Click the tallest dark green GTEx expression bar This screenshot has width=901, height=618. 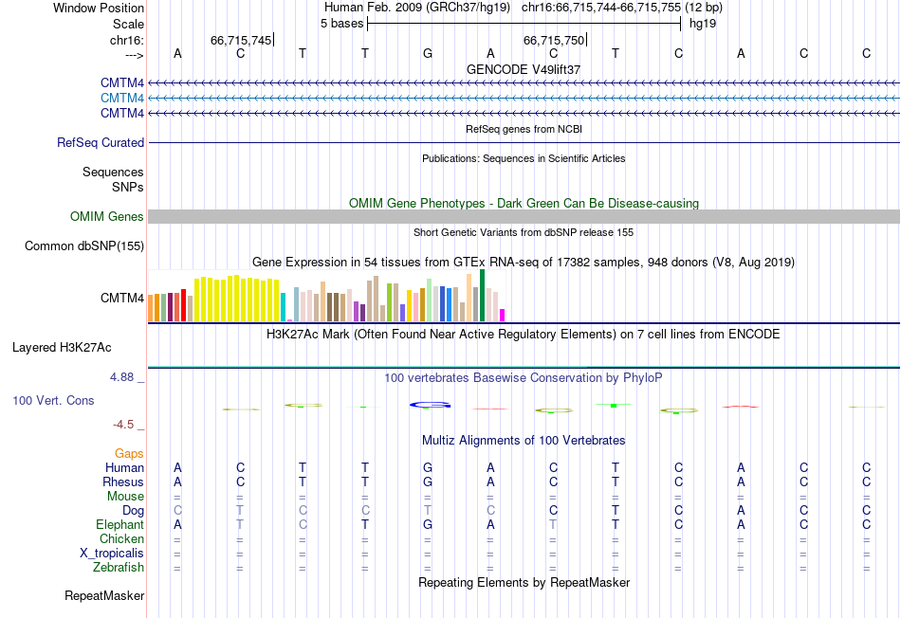tap(482, 295)
